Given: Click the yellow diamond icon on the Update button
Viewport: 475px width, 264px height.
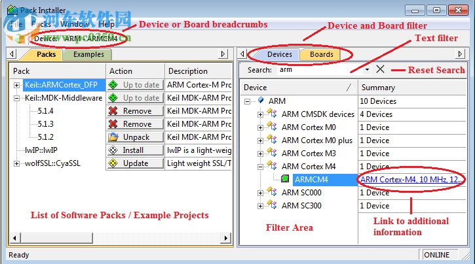Looking at the screenshot, I should pyautogui.click(x=113, y=163).
